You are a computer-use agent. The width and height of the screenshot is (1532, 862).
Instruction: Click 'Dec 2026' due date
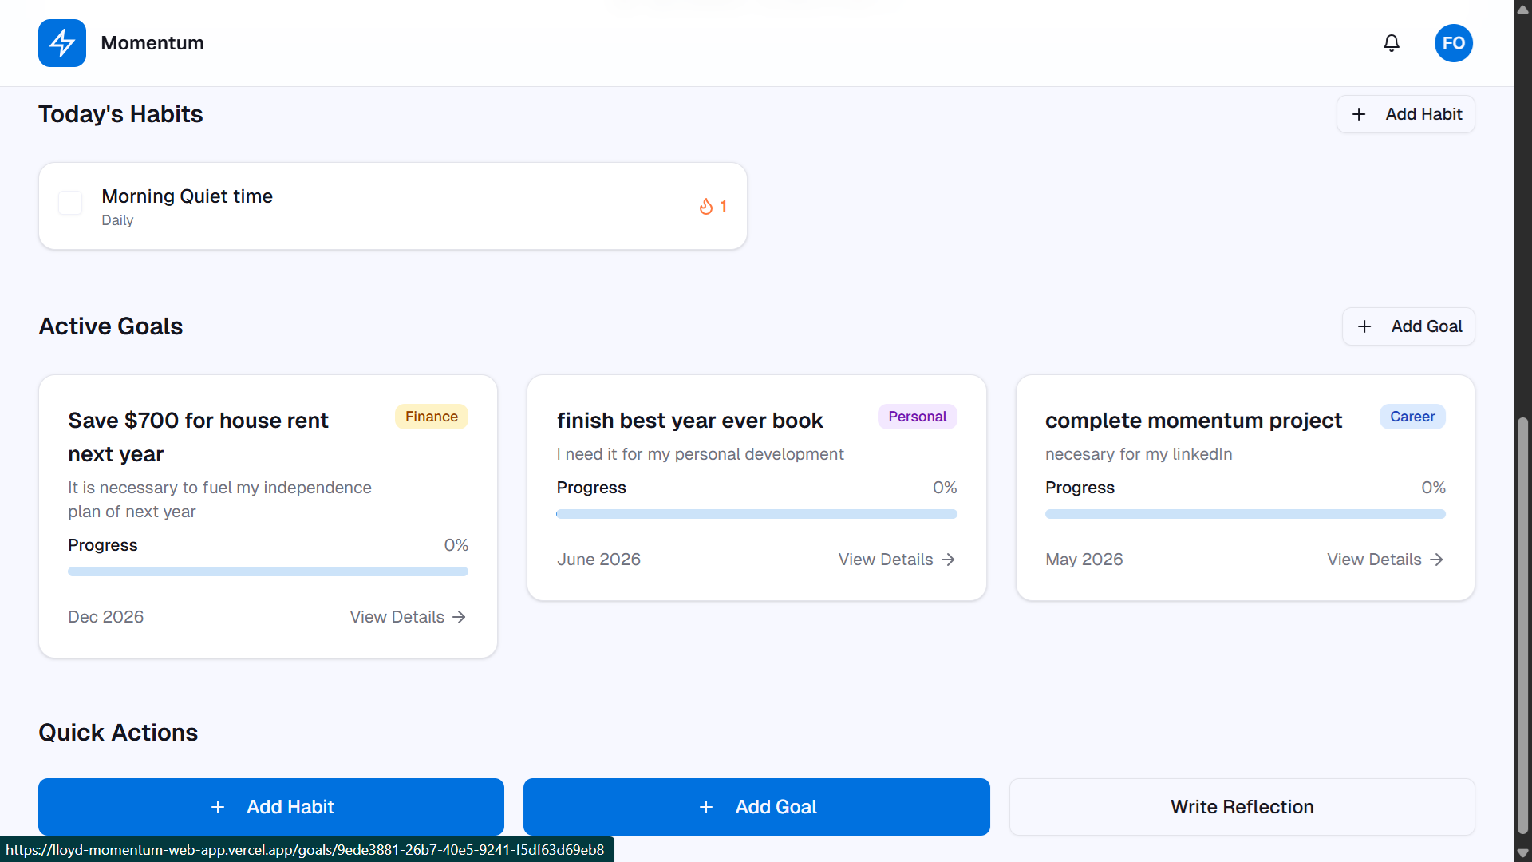coord(106,617)
